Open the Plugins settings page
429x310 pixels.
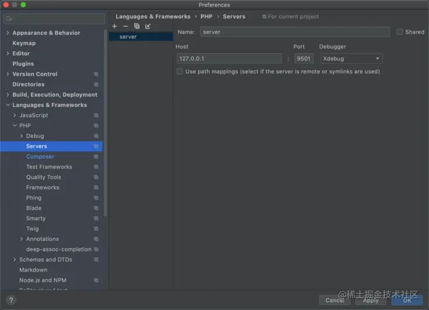(x=23, y=64)
